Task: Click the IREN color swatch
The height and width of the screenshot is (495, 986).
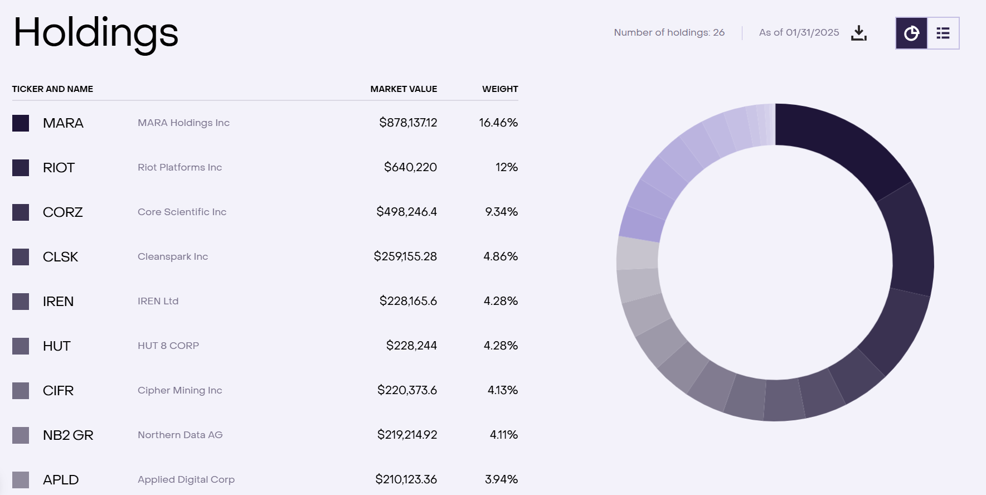Action: 21,302
